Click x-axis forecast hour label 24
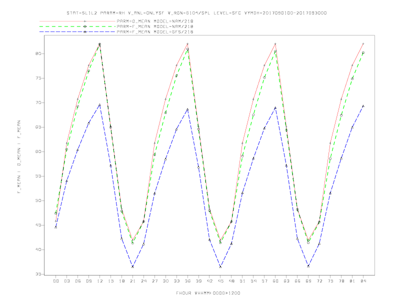The width and height of the screenshot is (396, 306). coord(143,281)
